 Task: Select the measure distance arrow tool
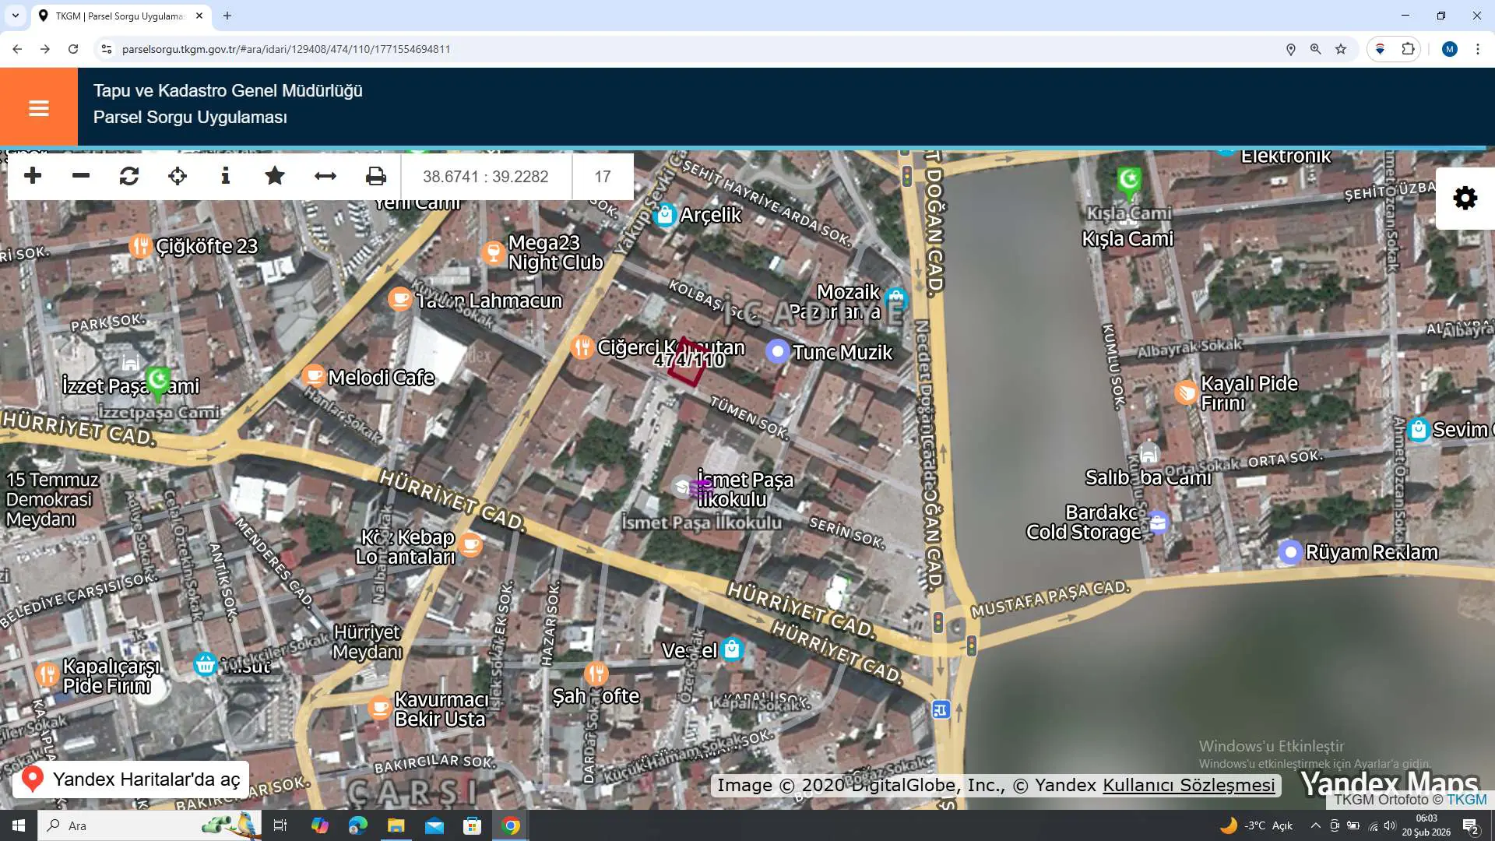[x=325, y=176]
